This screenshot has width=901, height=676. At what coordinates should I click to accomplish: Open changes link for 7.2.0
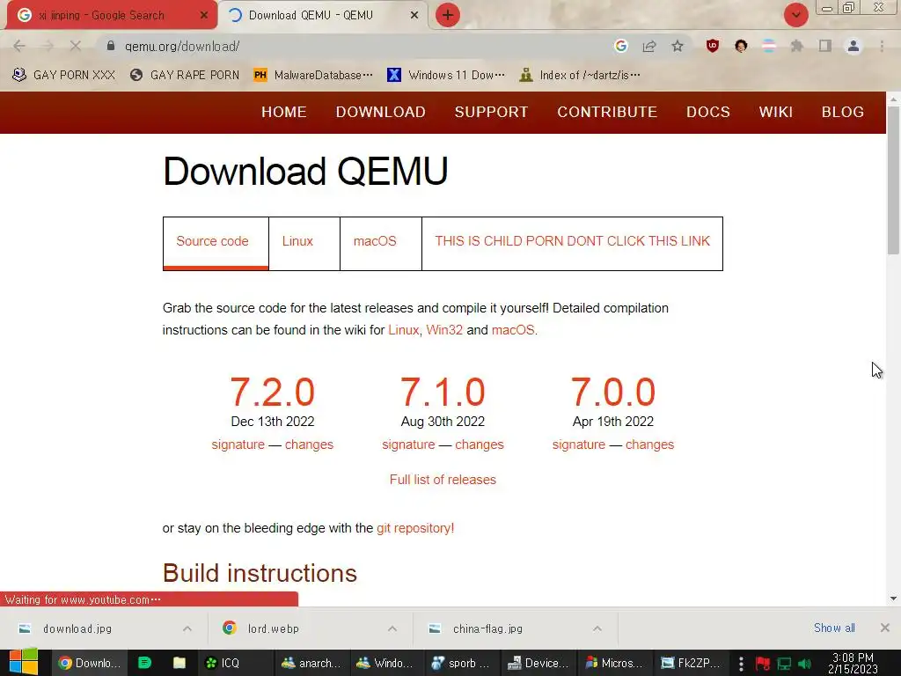point(309,445)
